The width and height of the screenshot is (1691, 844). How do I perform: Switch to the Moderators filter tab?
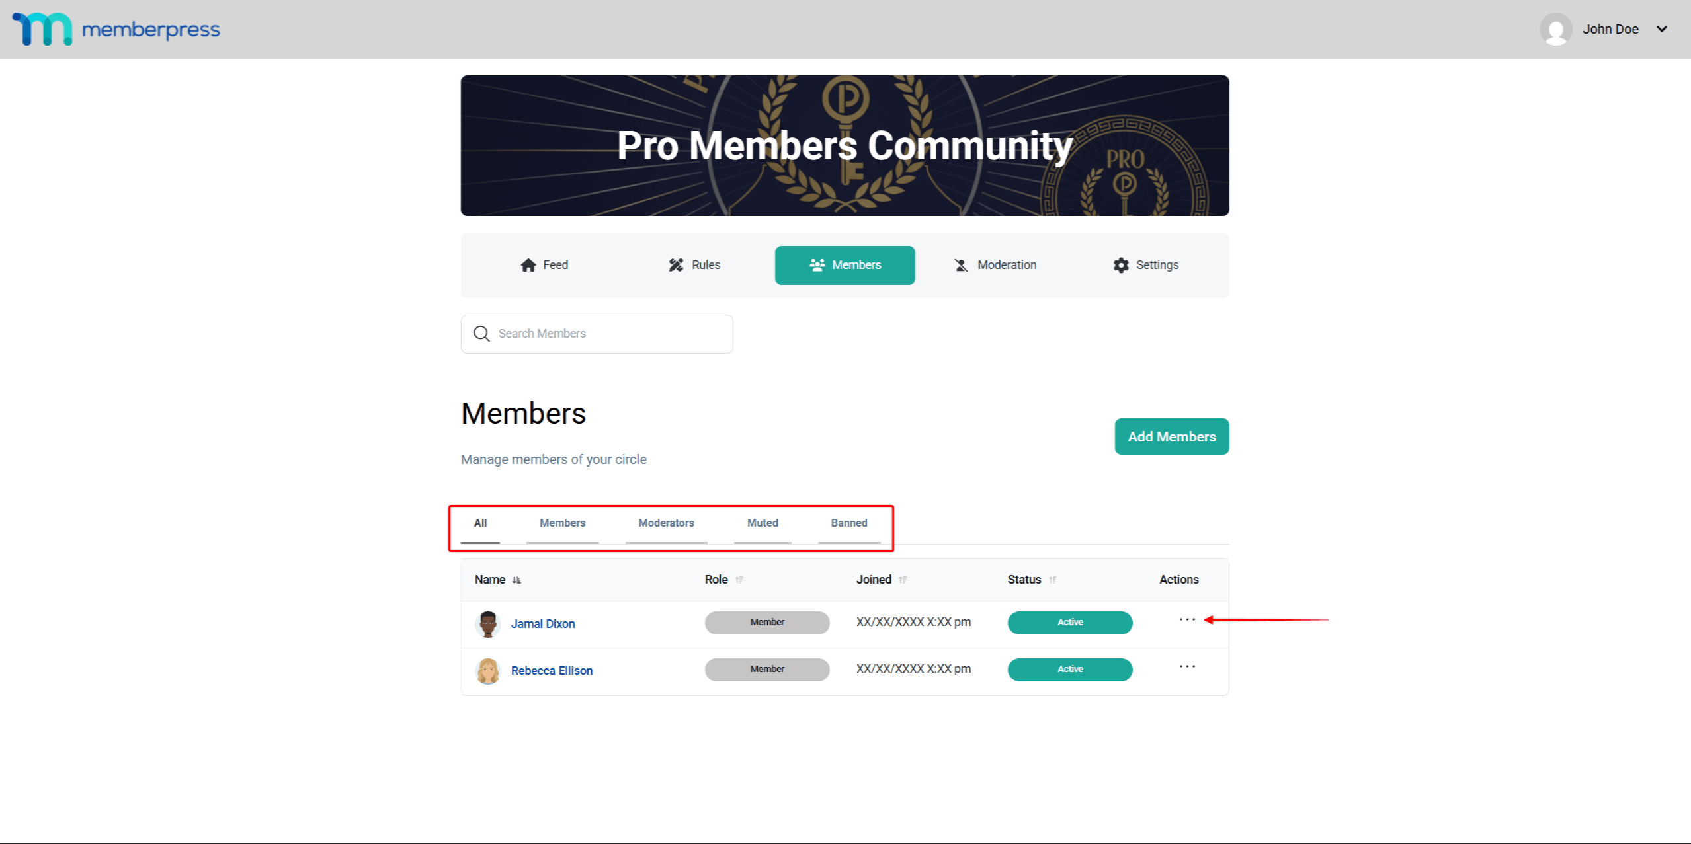[x=666, y=523]
